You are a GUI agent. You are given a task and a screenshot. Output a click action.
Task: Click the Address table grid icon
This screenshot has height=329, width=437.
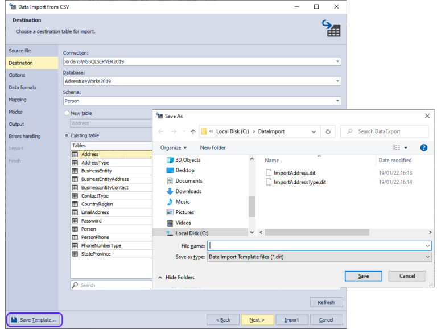75,154
